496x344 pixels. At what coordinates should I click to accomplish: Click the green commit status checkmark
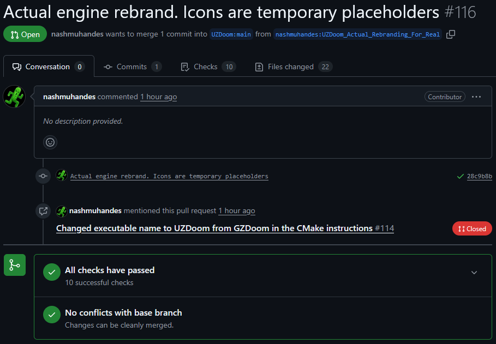click(x=461, y=176)
